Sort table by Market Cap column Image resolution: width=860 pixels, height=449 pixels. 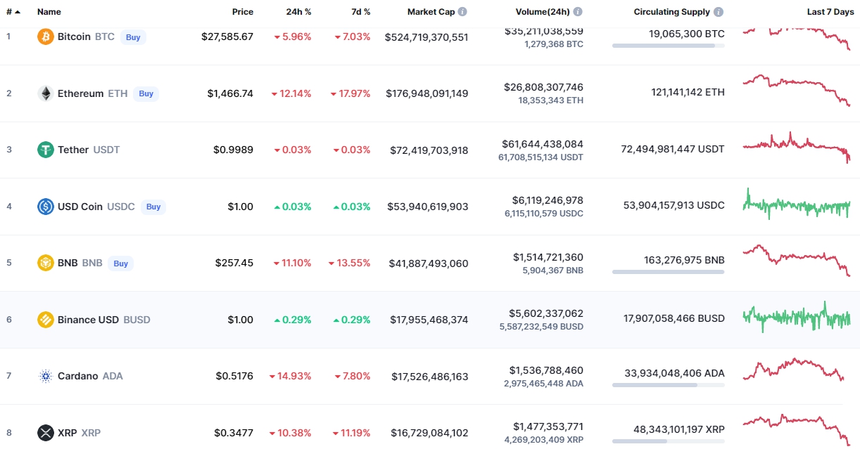431,12
